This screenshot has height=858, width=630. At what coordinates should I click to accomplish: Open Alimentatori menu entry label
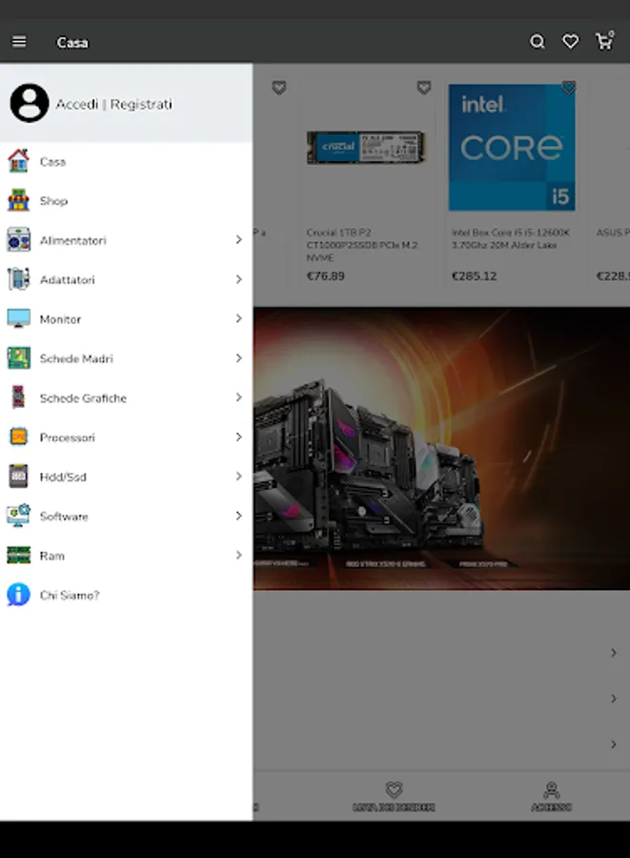coord(72,240)
